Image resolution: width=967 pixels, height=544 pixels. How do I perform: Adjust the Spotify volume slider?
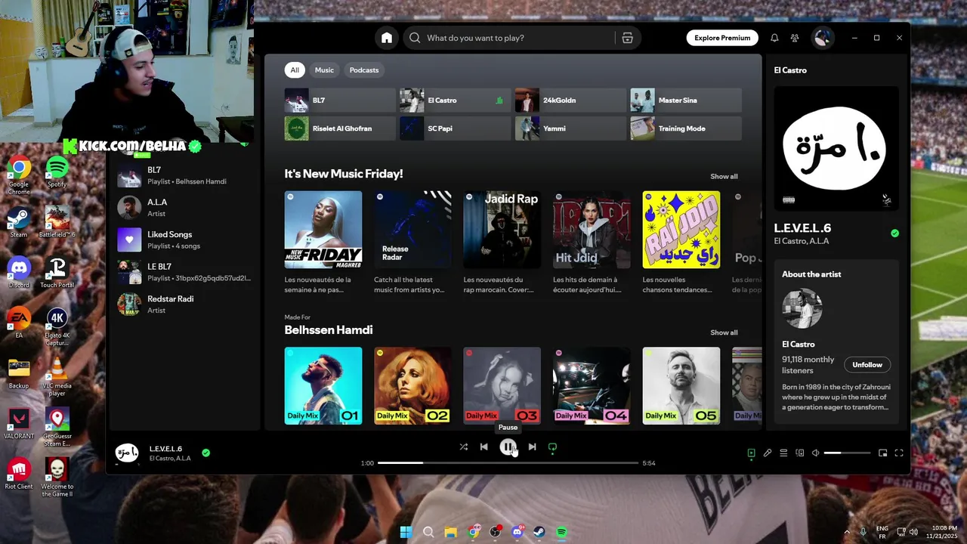(x=847, y=453)
